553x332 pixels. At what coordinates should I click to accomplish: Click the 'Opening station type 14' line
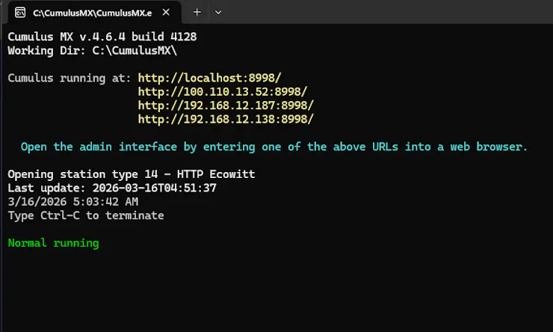(132, 174)
